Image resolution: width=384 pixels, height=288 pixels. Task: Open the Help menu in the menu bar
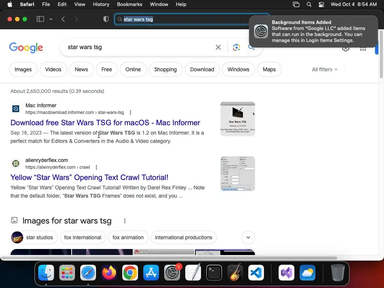click(181, 4)
